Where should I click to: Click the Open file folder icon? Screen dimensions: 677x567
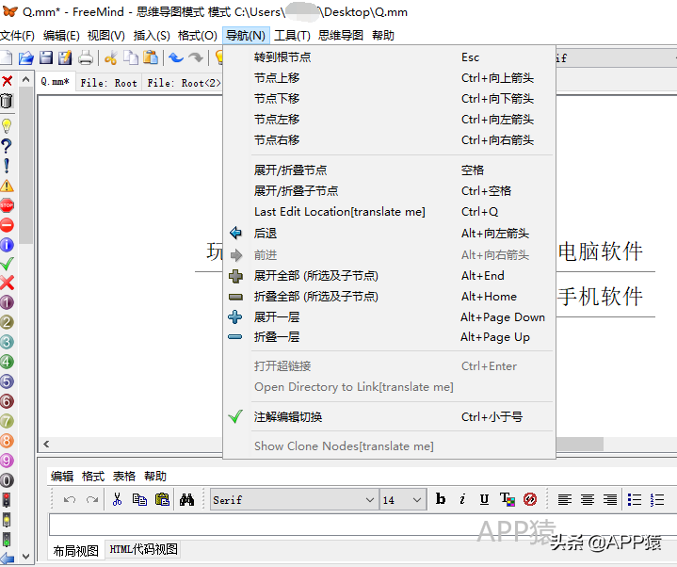[x=25, y=57]
